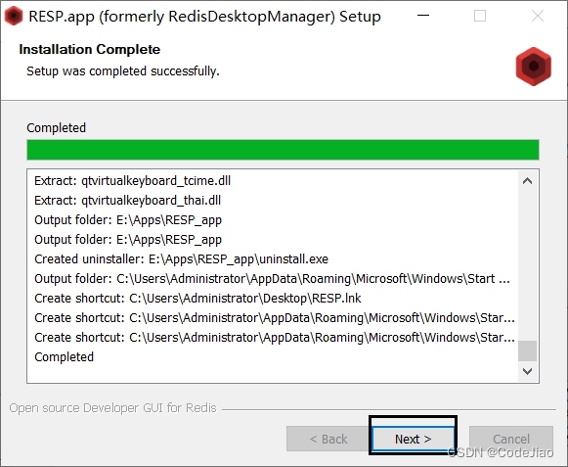Select the 'Output folder: C:\Users\Administrator' log line
The image size is (568, 467).
pos(272,279)
